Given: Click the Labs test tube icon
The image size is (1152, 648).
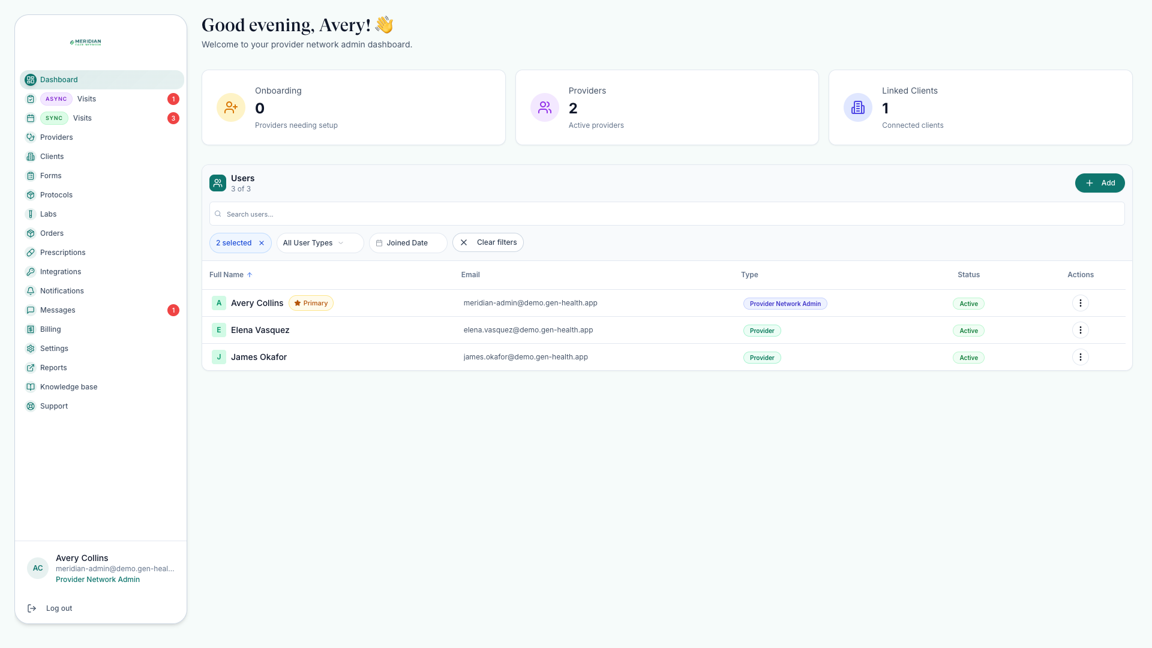Looking at the screenshot, I should [31, 214].
